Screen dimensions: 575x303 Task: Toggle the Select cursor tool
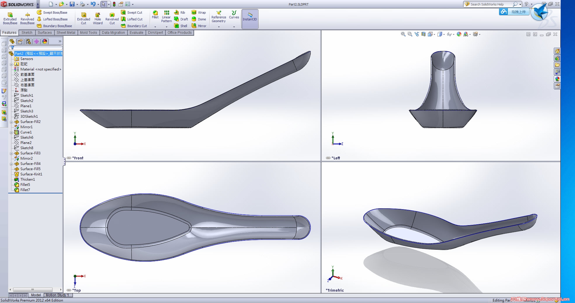(103, 4)
